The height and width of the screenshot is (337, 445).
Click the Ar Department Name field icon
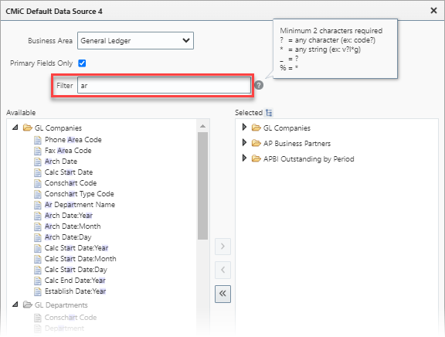[37, 205]
